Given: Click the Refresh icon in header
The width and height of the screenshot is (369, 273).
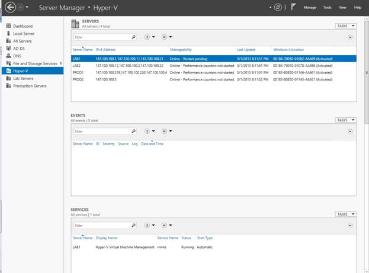Looking at the screenshot, I should pos(278,7).
